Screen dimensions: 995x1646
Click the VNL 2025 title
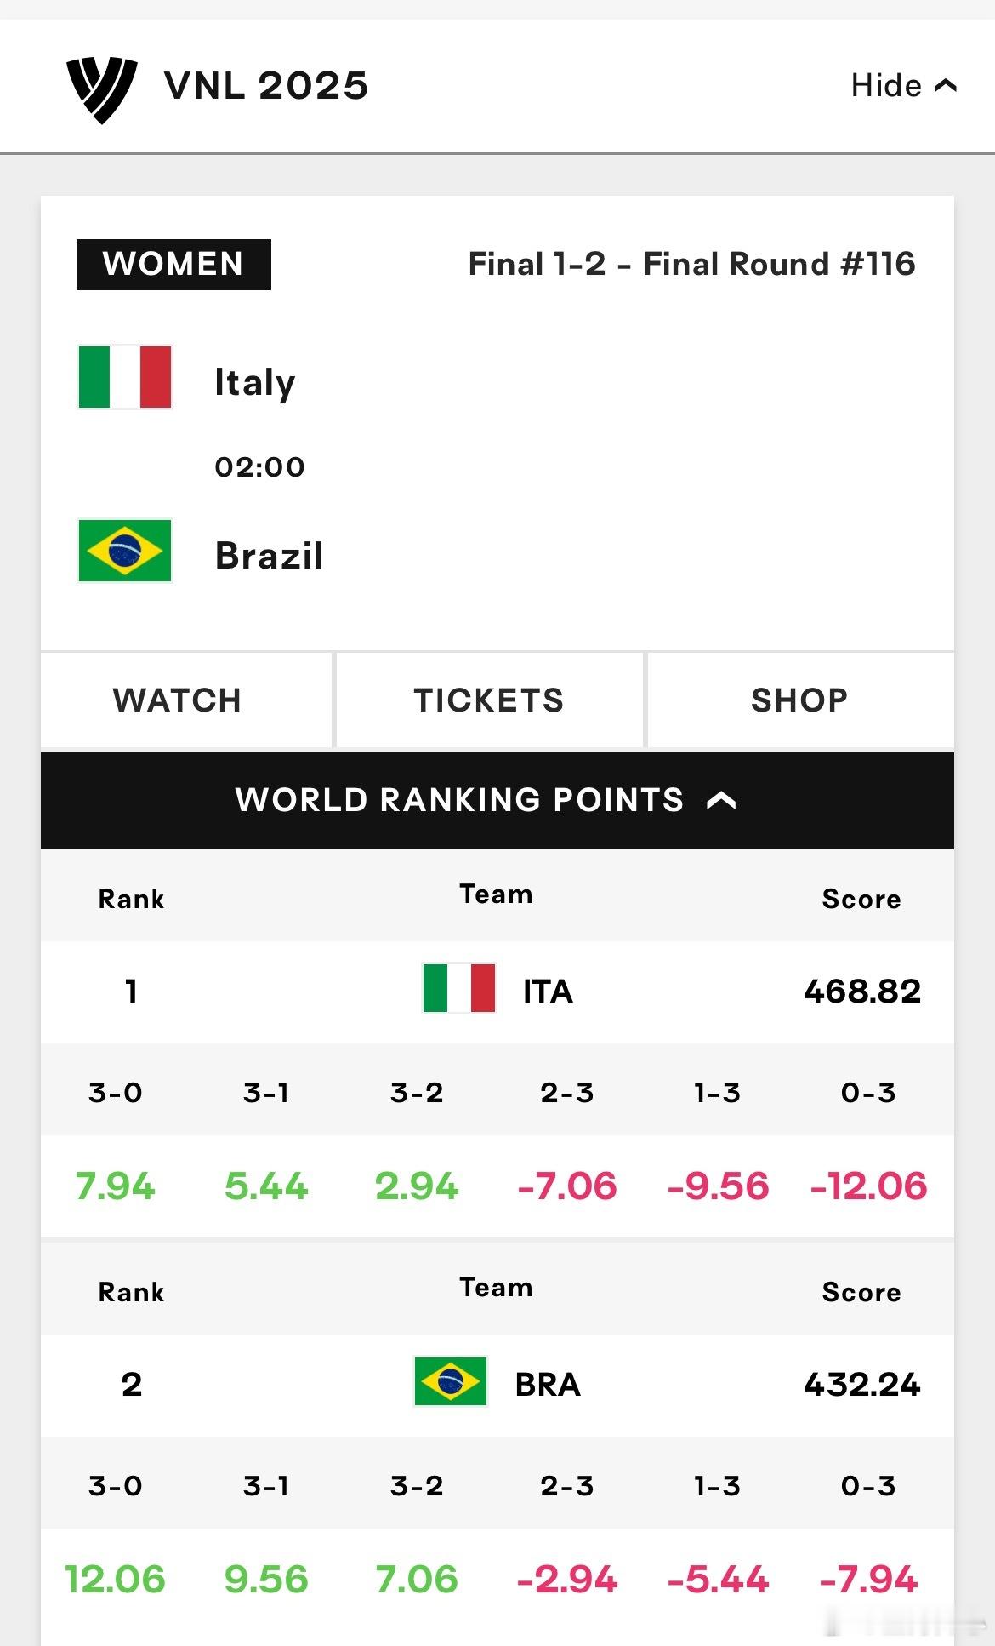pyautogui.click(x=266, y=86)
